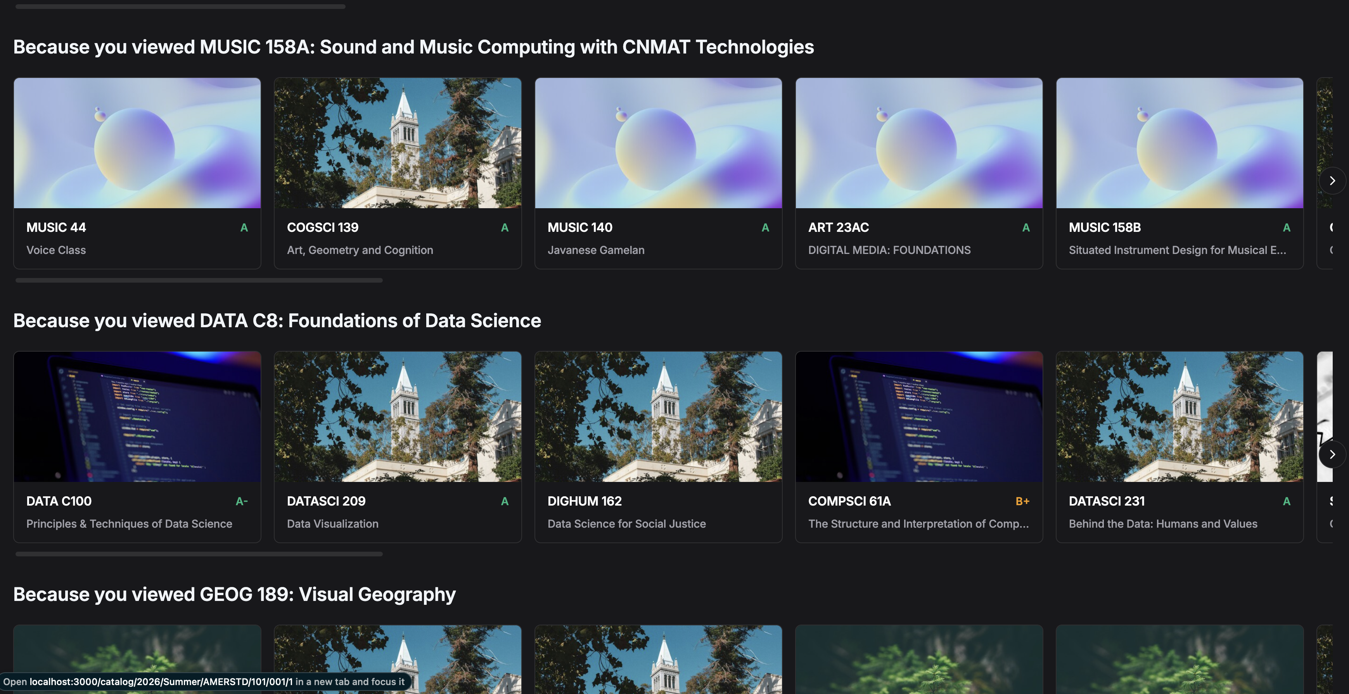
Task: Click the A grade on DATASCI 231
Action: [1287, 501]
